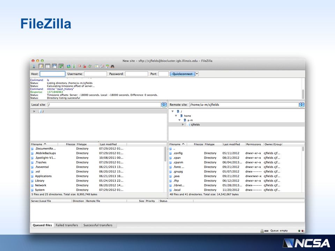
Task: Click the Password input field
Action: (136, 74)
